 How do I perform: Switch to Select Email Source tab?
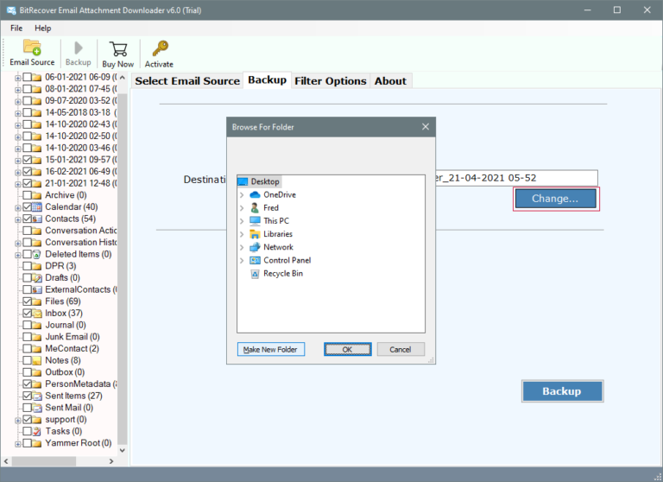[187, 81]
